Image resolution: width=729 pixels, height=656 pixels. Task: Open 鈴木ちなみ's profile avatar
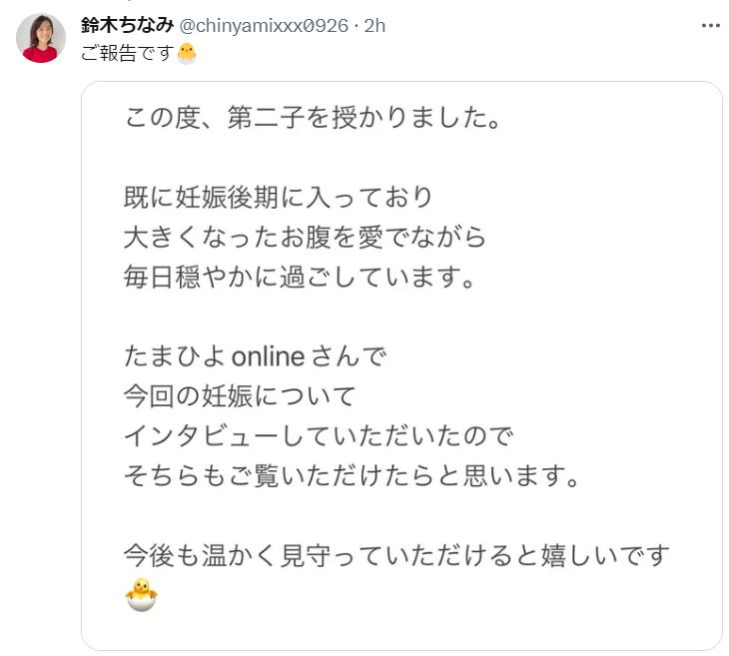(41, 39)
